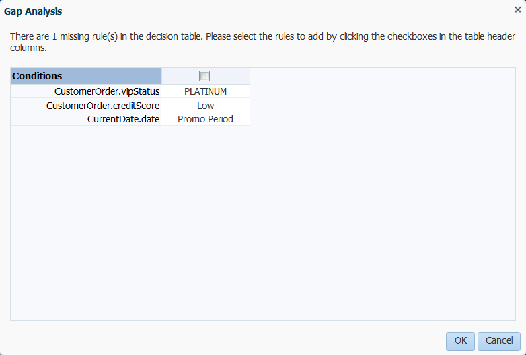526x355 pixels.
Task: Select the Promo Period value cell
Action: tap(206, 119)
